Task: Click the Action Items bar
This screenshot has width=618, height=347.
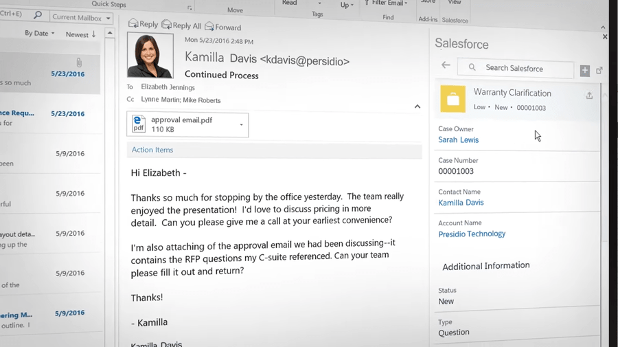Action: pos(274,150)
